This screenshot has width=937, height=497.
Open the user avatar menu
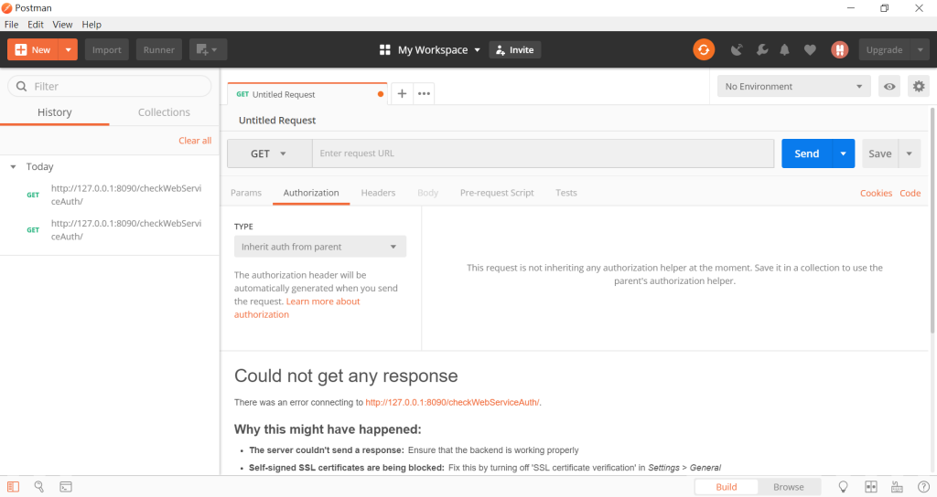(840, 49)
